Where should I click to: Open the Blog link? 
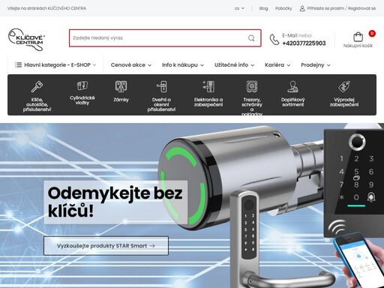(263, 8)
